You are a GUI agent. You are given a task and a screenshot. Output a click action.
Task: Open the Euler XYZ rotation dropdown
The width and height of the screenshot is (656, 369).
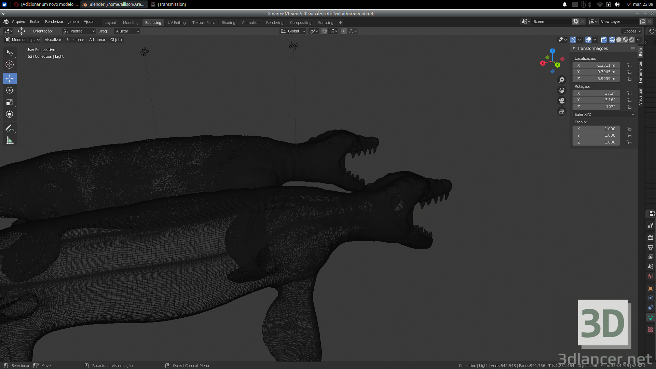click(x=604, y=114)
